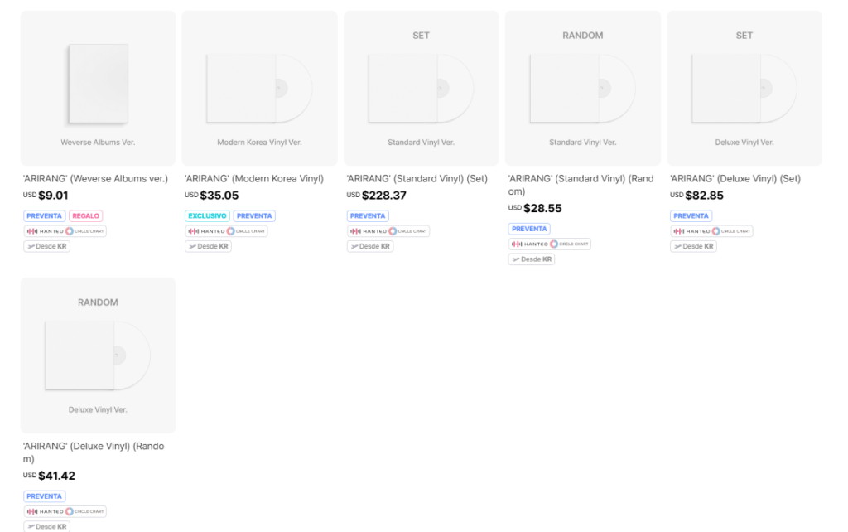
Task: Open the Modern Korea Vinyl Ver. thumbnail
Action: coord(259,87)
